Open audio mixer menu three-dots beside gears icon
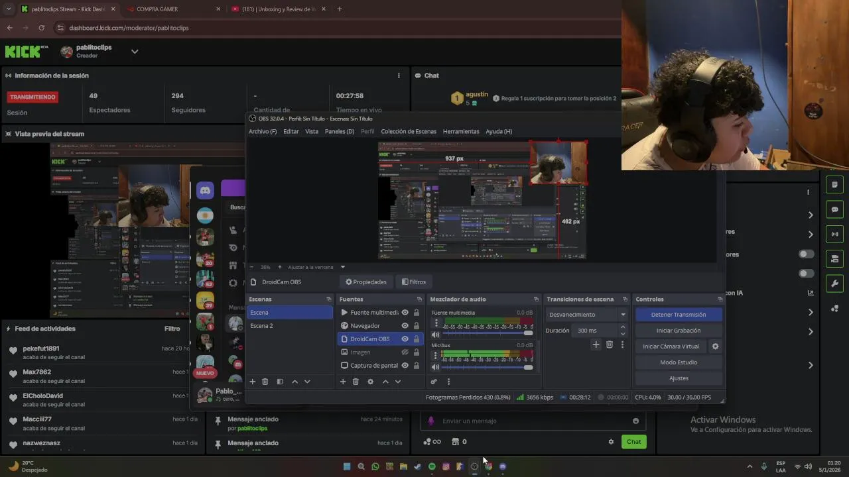This screenshot has width=849, height=477. (448, 382)
